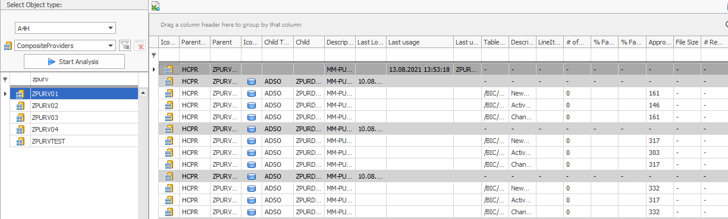Screen dimensions: 728x219
Task: Select ZPURV04 in the object list
Action: click(84, 129)
